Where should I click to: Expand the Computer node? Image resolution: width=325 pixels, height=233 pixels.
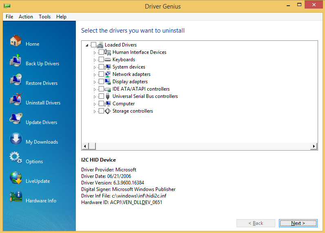(95, 104)
